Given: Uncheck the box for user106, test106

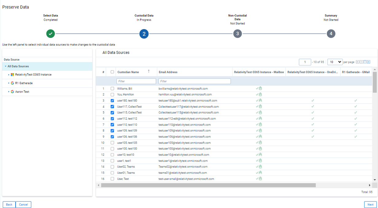Looking at the screenshot, I should [112, 137].
